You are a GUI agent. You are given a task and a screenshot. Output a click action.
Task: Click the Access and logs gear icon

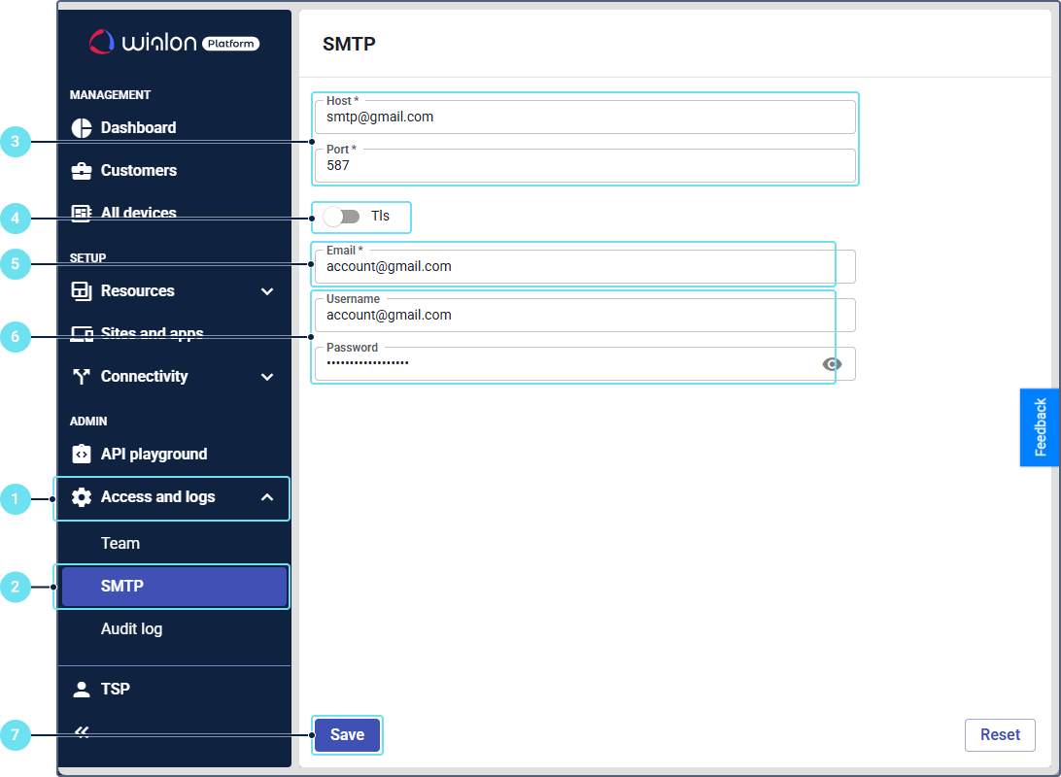pos(82,497)
